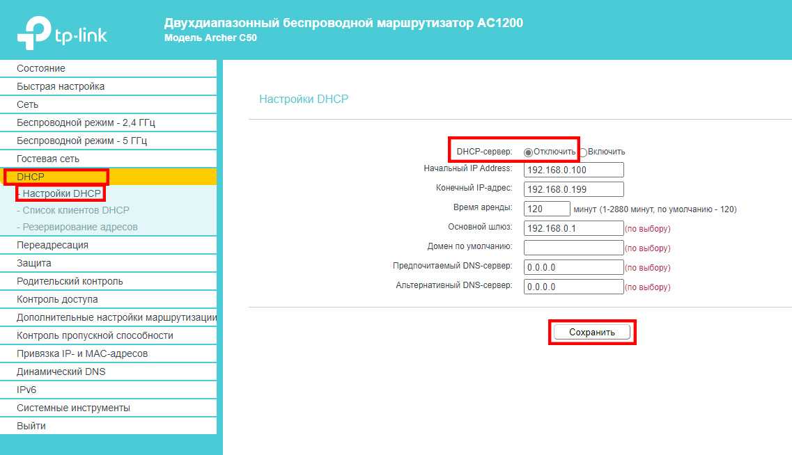Open the 'Состояние' menu item

[x=41, y=68]
